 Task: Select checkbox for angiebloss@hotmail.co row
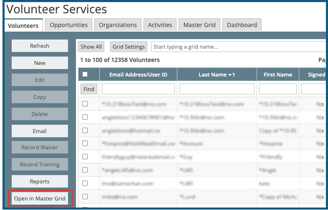pyautogui.click(x=85, y=130)
